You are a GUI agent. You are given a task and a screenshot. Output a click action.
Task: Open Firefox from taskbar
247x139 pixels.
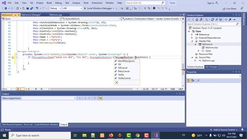pos(111,136)
